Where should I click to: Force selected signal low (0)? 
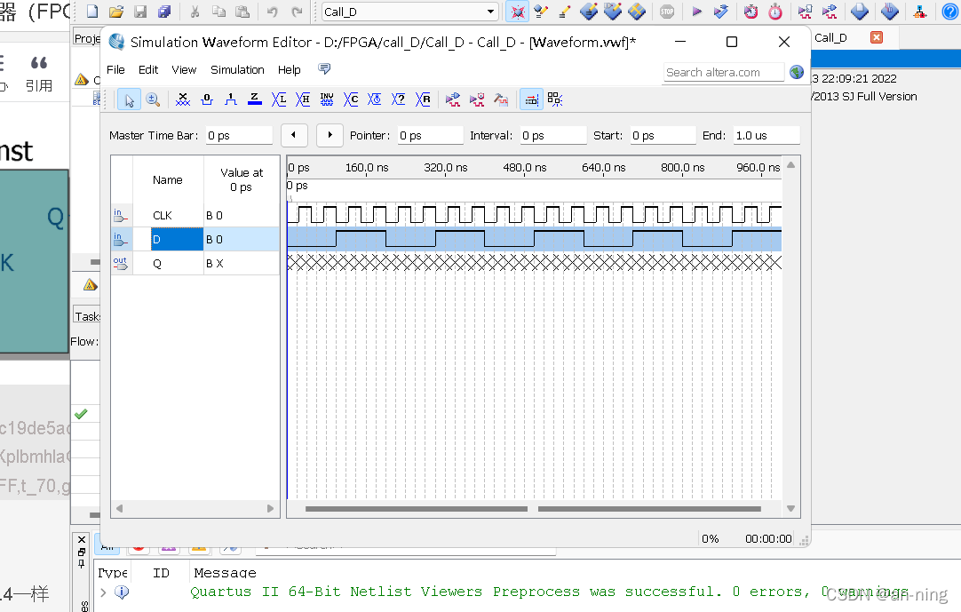[x=207, y=100]
